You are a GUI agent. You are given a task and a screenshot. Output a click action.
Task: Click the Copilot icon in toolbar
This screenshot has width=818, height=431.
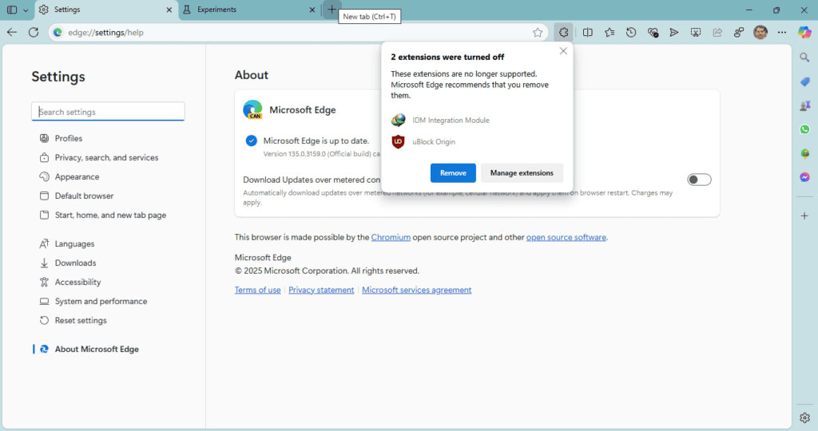804,33
